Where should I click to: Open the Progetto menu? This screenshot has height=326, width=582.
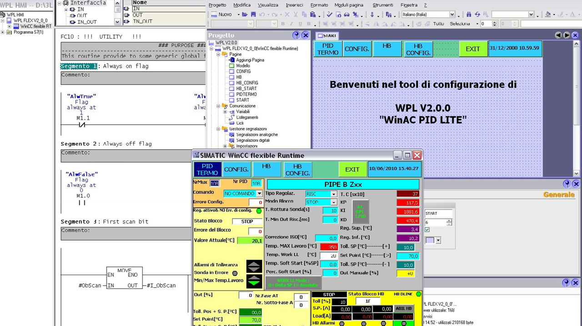217,5
